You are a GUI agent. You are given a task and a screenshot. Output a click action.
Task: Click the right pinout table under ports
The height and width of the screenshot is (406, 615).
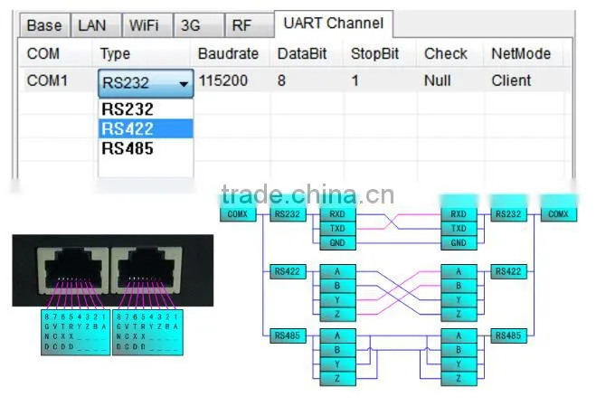point(147,332)
